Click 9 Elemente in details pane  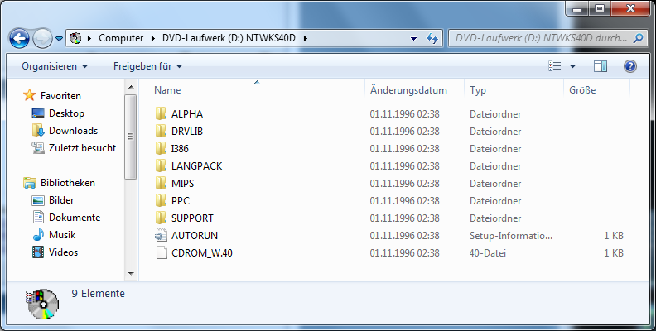click(99, 294)
